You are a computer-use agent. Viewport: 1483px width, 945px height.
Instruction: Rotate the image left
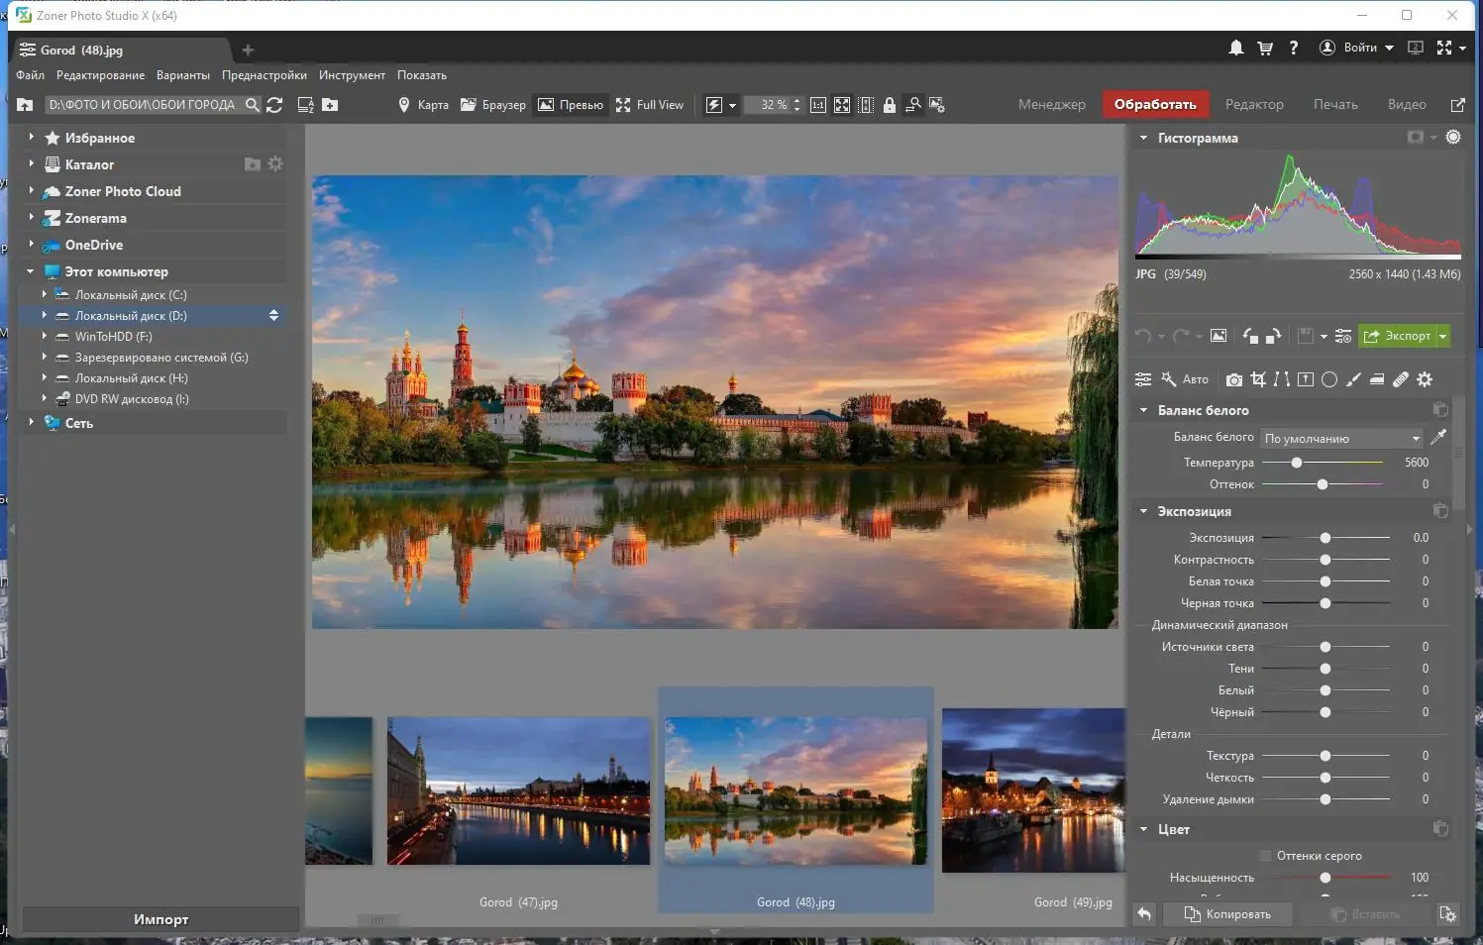[1250, 337]
